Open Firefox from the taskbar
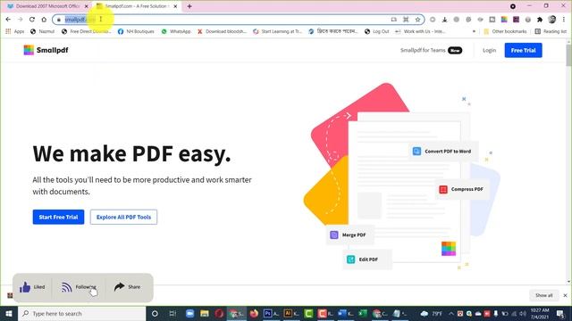 point(254,313)
